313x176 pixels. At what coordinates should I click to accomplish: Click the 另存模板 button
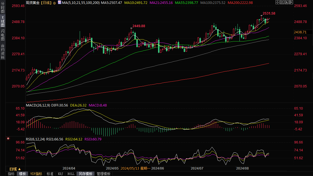[86, 174]
